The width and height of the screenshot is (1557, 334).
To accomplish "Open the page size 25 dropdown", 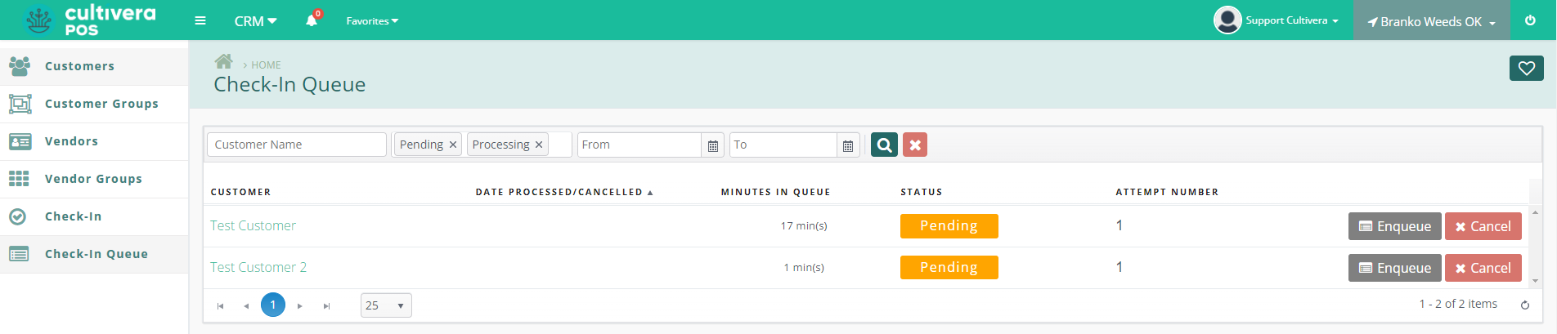I will coord(386,305).
